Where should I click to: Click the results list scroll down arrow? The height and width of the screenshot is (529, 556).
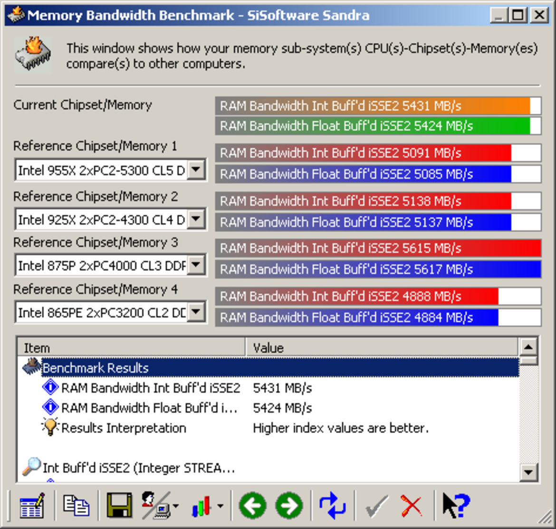pos(528,472)
